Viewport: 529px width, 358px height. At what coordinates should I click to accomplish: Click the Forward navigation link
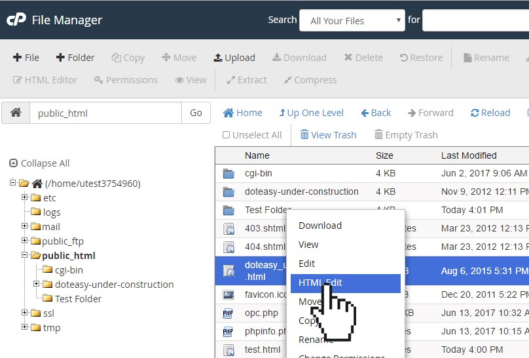[x=431, y=113]
